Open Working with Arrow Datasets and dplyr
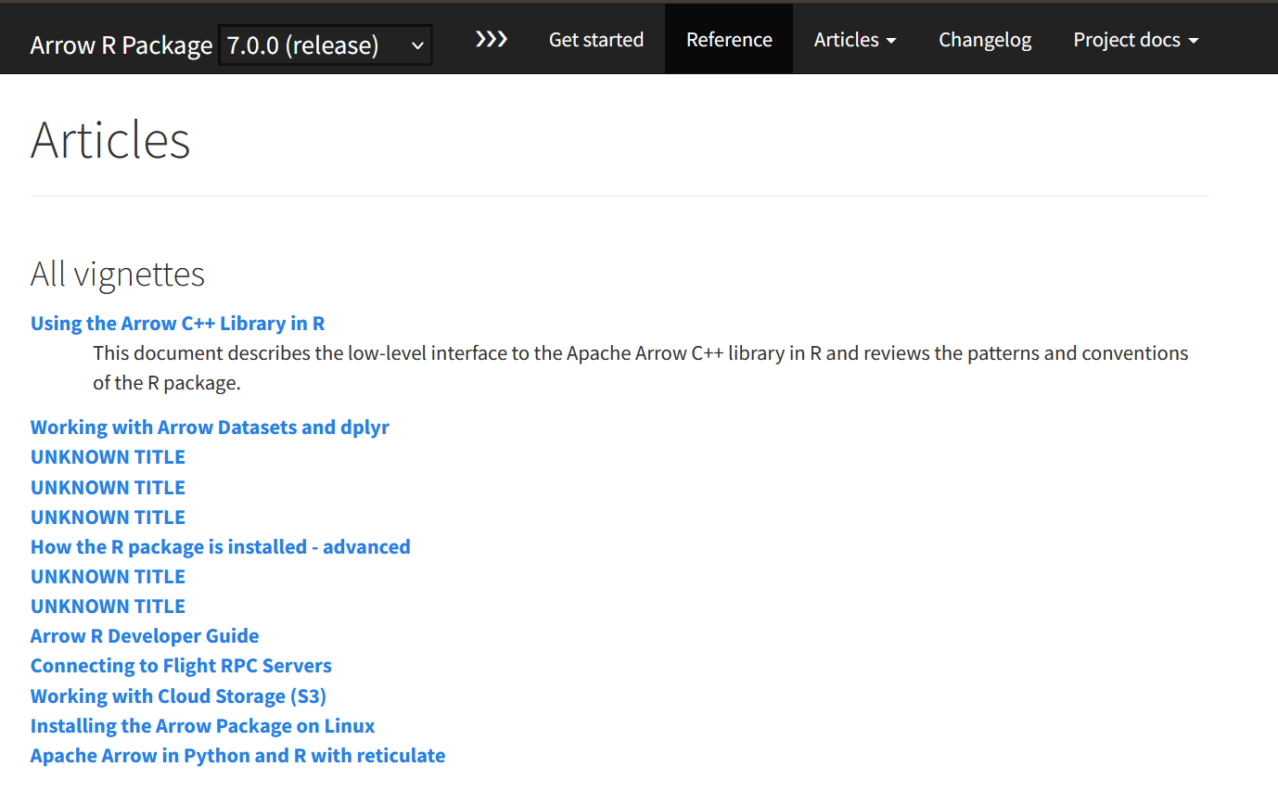 (210, 428)
